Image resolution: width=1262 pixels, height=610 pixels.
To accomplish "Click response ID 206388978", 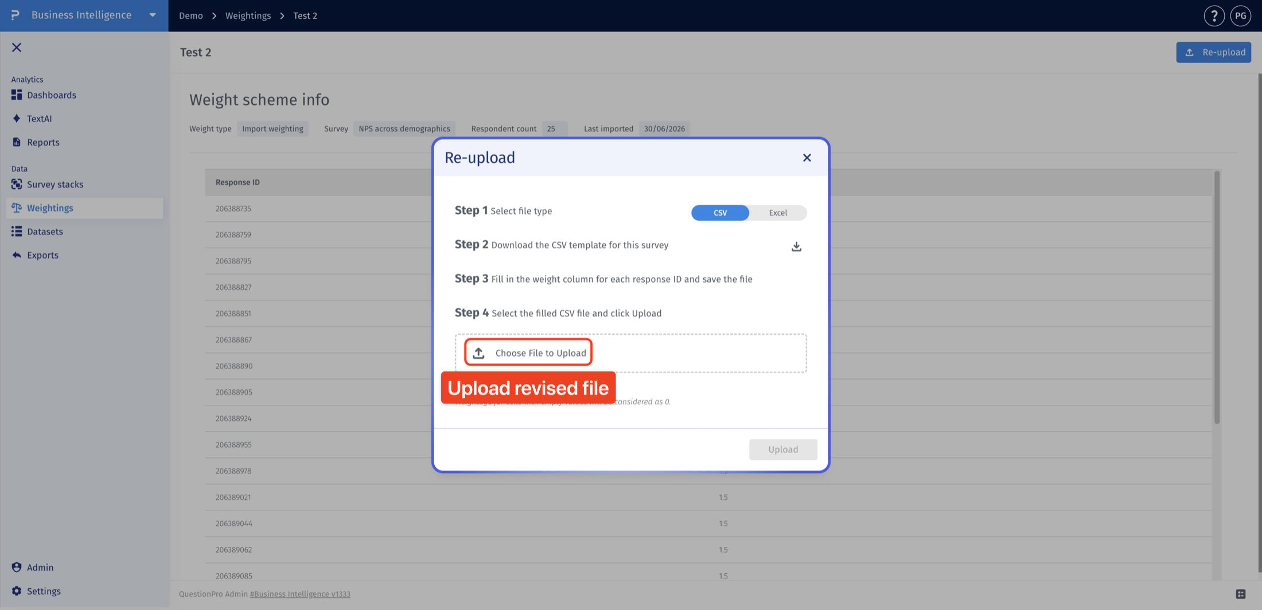I will [x=233, y=471].
